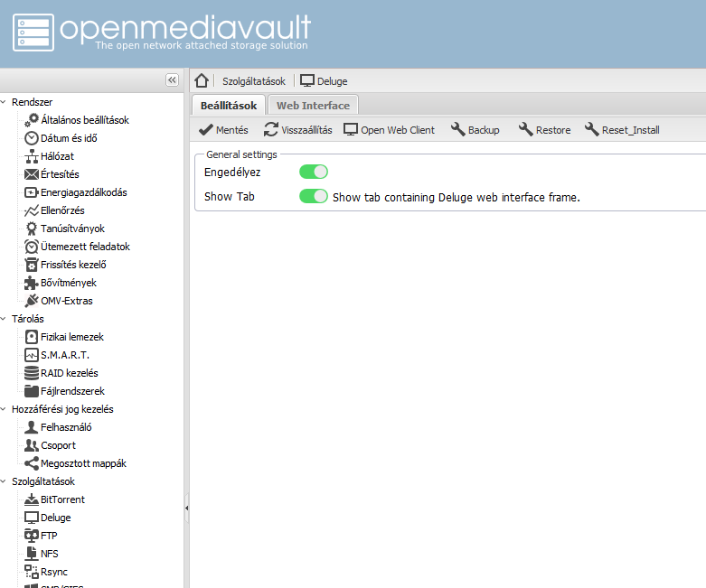Click the Reset_Install button
The image size is (706, 588).
622,130
